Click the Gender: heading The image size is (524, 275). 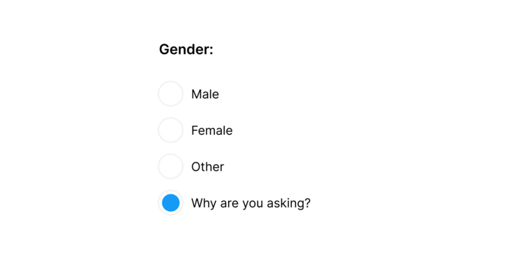point(186,49)
